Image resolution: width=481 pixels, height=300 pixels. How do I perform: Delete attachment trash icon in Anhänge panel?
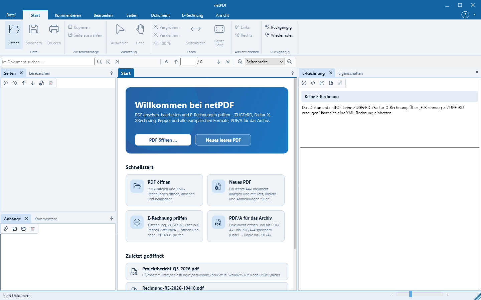33,229
